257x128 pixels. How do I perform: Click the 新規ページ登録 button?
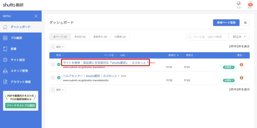(226, 23)
